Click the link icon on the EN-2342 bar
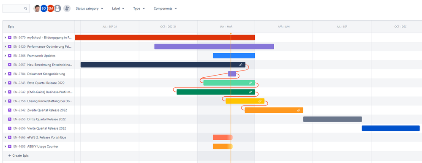The height and width of the screenshot is (163, 422). (299, 110)
